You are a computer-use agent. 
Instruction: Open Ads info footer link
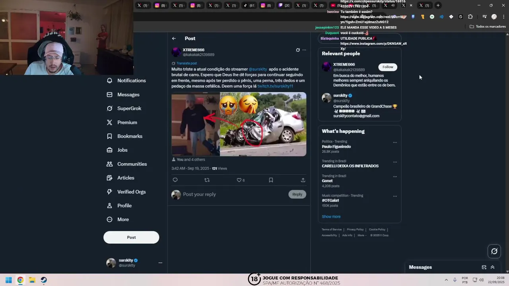347,235
